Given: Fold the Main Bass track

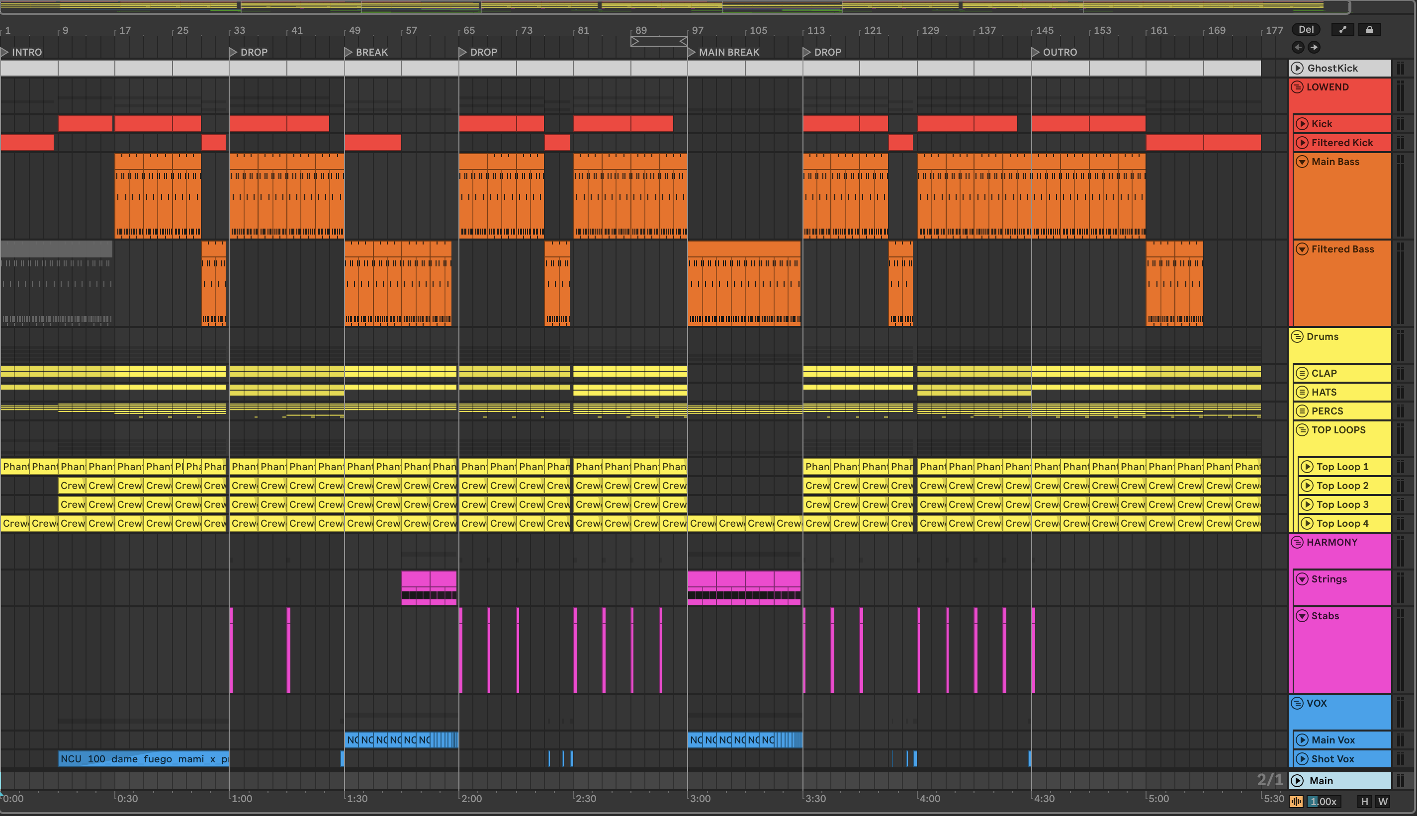Looking at the screenshot, I should pos(1302,162).
